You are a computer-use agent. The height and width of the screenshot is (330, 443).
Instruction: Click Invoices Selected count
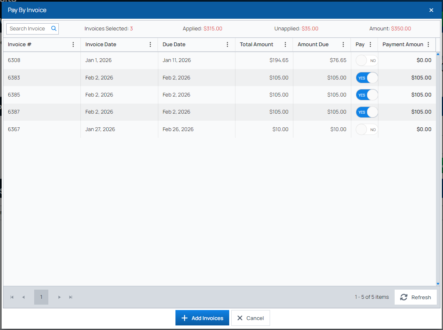click(108, 28)
